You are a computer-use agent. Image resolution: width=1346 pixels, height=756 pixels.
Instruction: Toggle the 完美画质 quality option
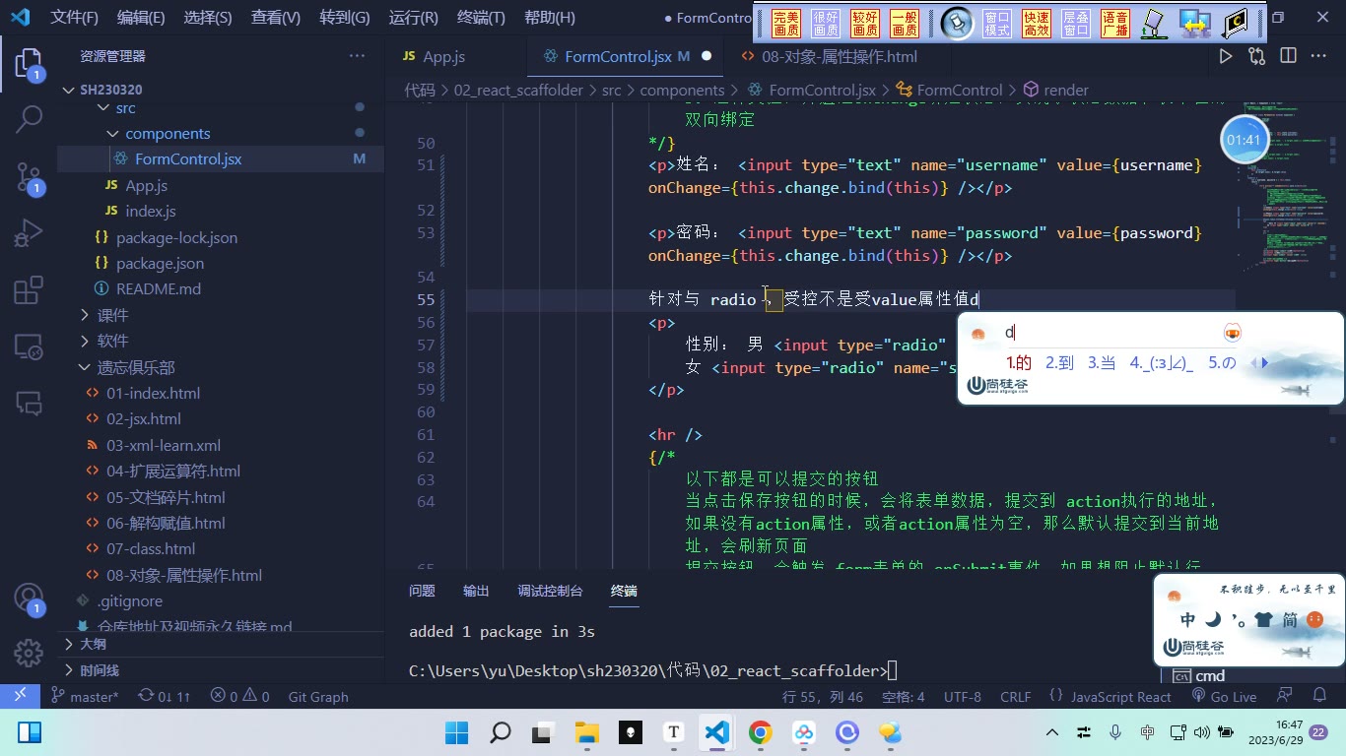tap(786, 24)
